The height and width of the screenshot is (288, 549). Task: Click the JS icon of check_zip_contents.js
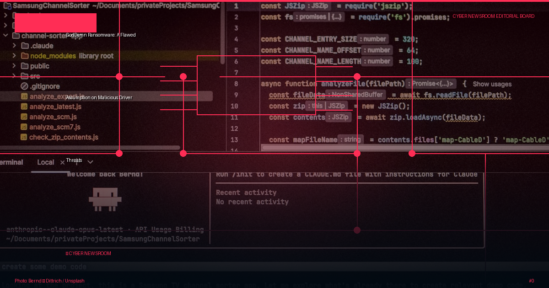[25, 137]
